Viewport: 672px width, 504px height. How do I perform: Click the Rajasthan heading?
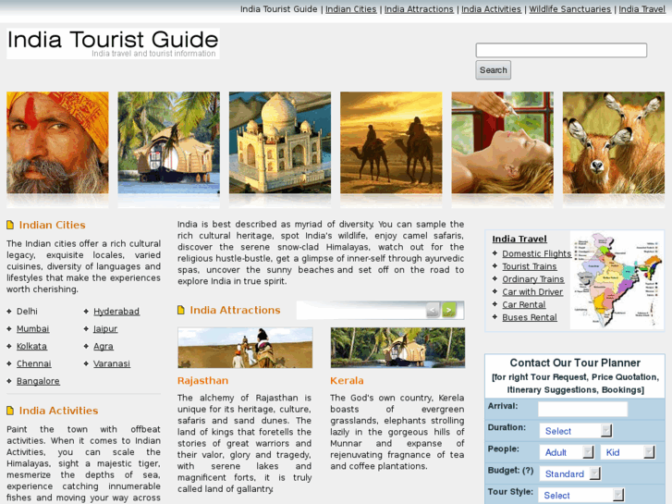[202, 380]
